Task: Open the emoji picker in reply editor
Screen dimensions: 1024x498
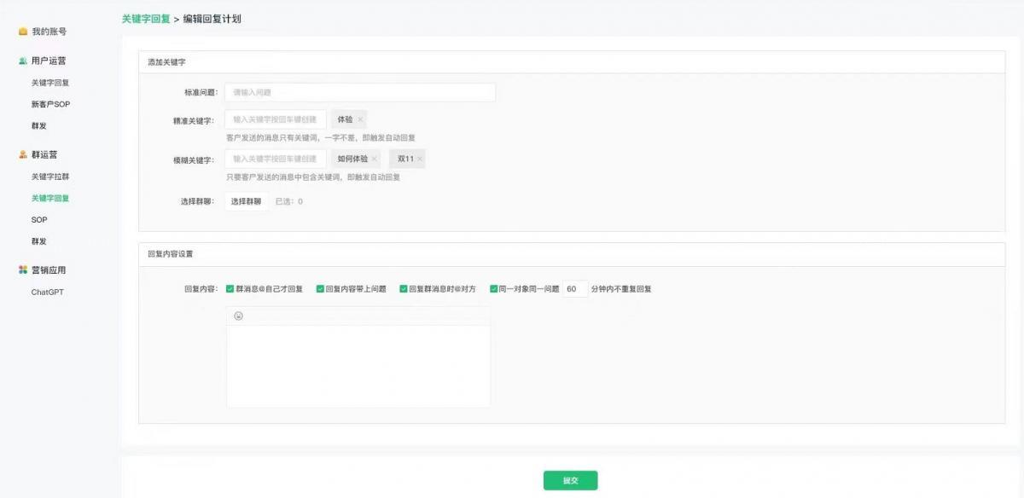Action: point(238,316)
